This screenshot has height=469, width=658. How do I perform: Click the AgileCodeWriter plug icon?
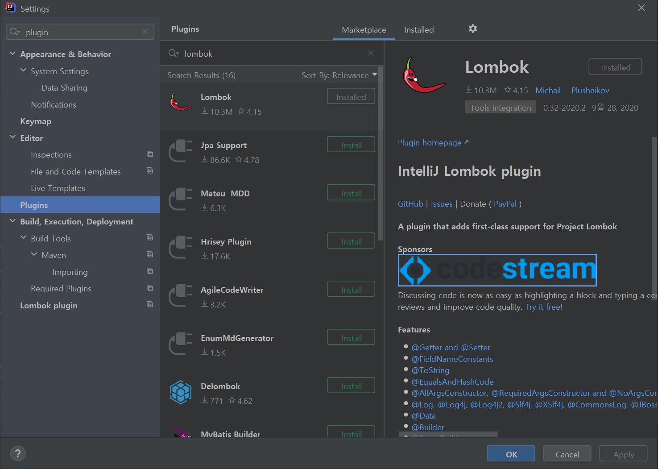(x=181, y=295)
